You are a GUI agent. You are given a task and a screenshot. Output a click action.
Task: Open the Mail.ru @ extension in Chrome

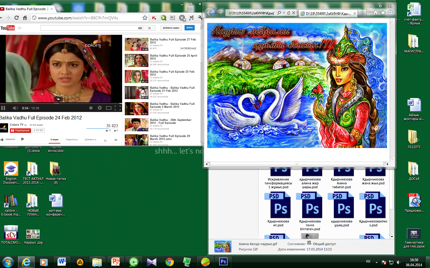click(x=182, y=18)
